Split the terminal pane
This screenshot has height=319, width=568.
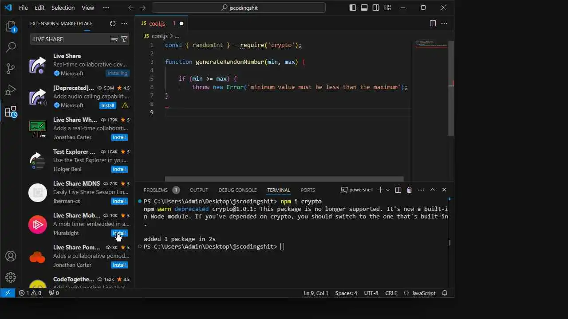coord(398,190)
